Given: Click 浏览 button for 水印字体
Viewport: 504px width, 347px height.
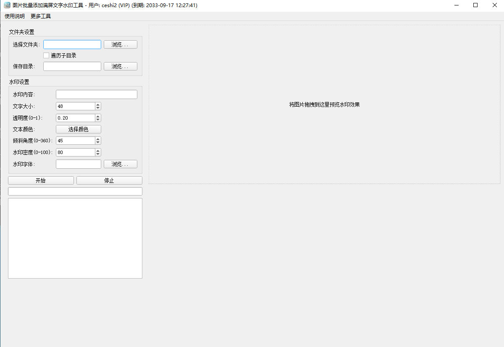Looking at the screenshot, I should click(120, 164).
